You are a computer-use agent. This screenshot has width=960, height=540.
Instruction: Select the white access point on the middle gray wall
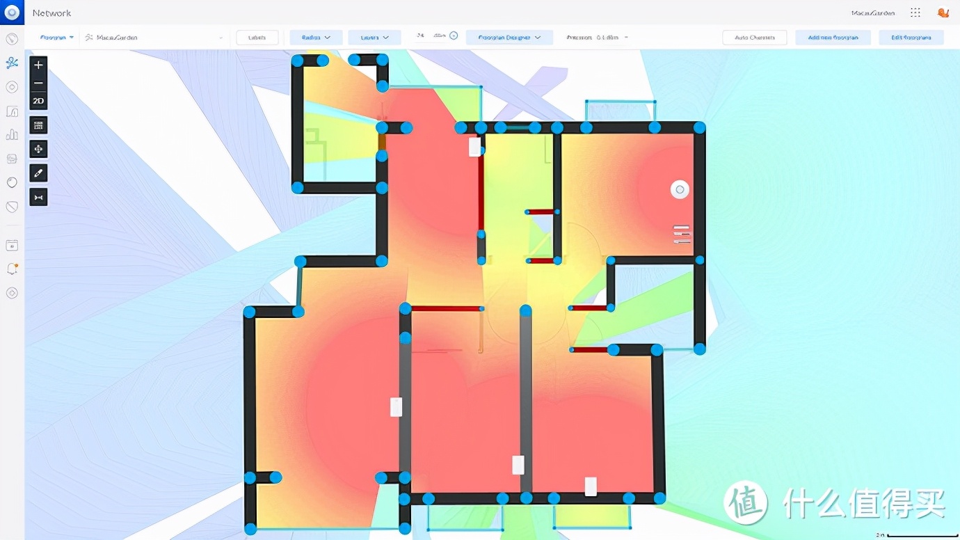pos(518,465)
